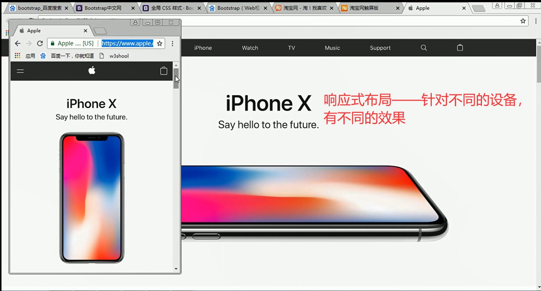Close the bootstrap_百度搜索 tab
This screenshot has width=541, height=291.
[67, 8]
